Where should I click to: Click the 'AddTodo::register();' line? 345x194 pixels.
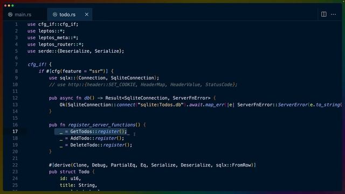[92, 138]
